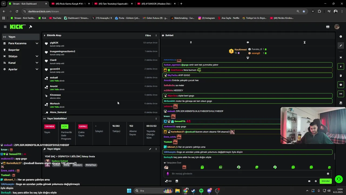Open the Etkinlik Akışı three-dot menu
Screen dimensions: 346x195
pos(156,35)
